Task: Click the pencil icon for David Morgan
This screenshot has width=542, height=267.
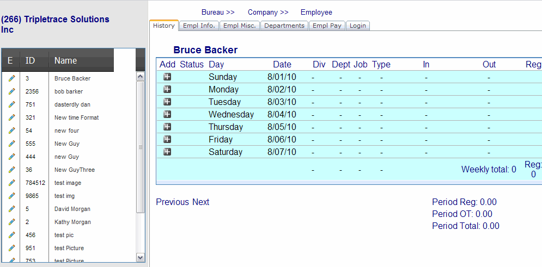Action: [11, 209]
